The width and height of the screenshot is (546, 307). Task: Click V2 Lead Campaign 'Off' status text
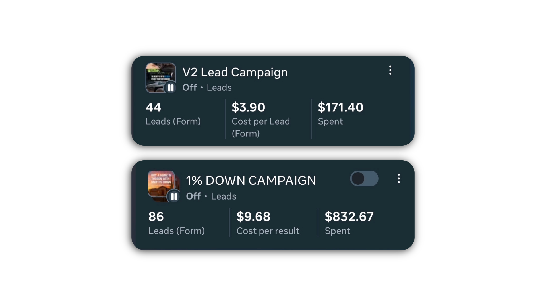[189, 88]
